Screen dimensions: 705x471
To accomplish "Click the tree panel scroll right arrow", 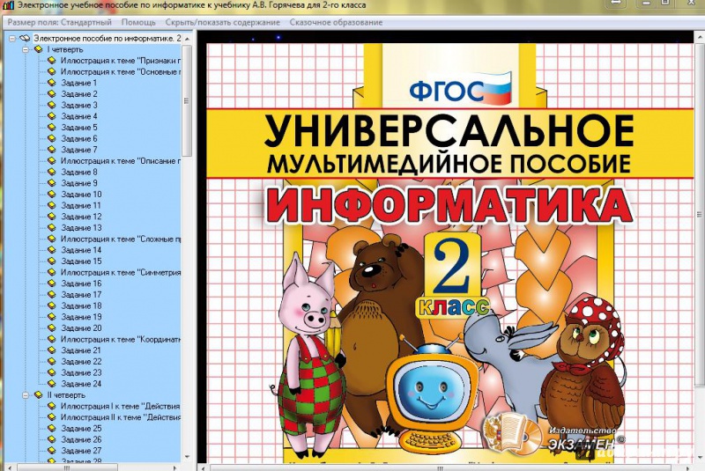I will [x=175, y=467].
